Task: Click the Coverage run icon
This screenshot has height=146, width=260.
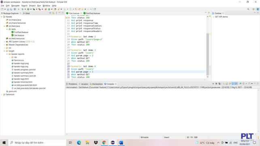Action: coord(34,9)
